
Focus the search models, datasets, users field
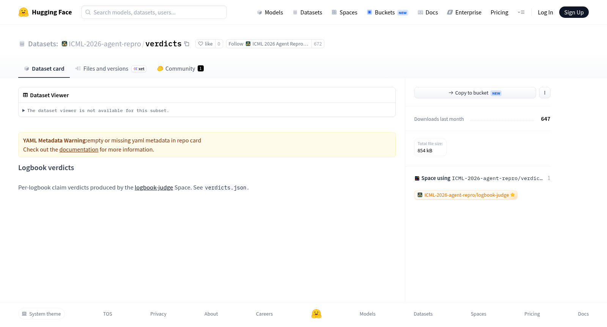point(154,12)
